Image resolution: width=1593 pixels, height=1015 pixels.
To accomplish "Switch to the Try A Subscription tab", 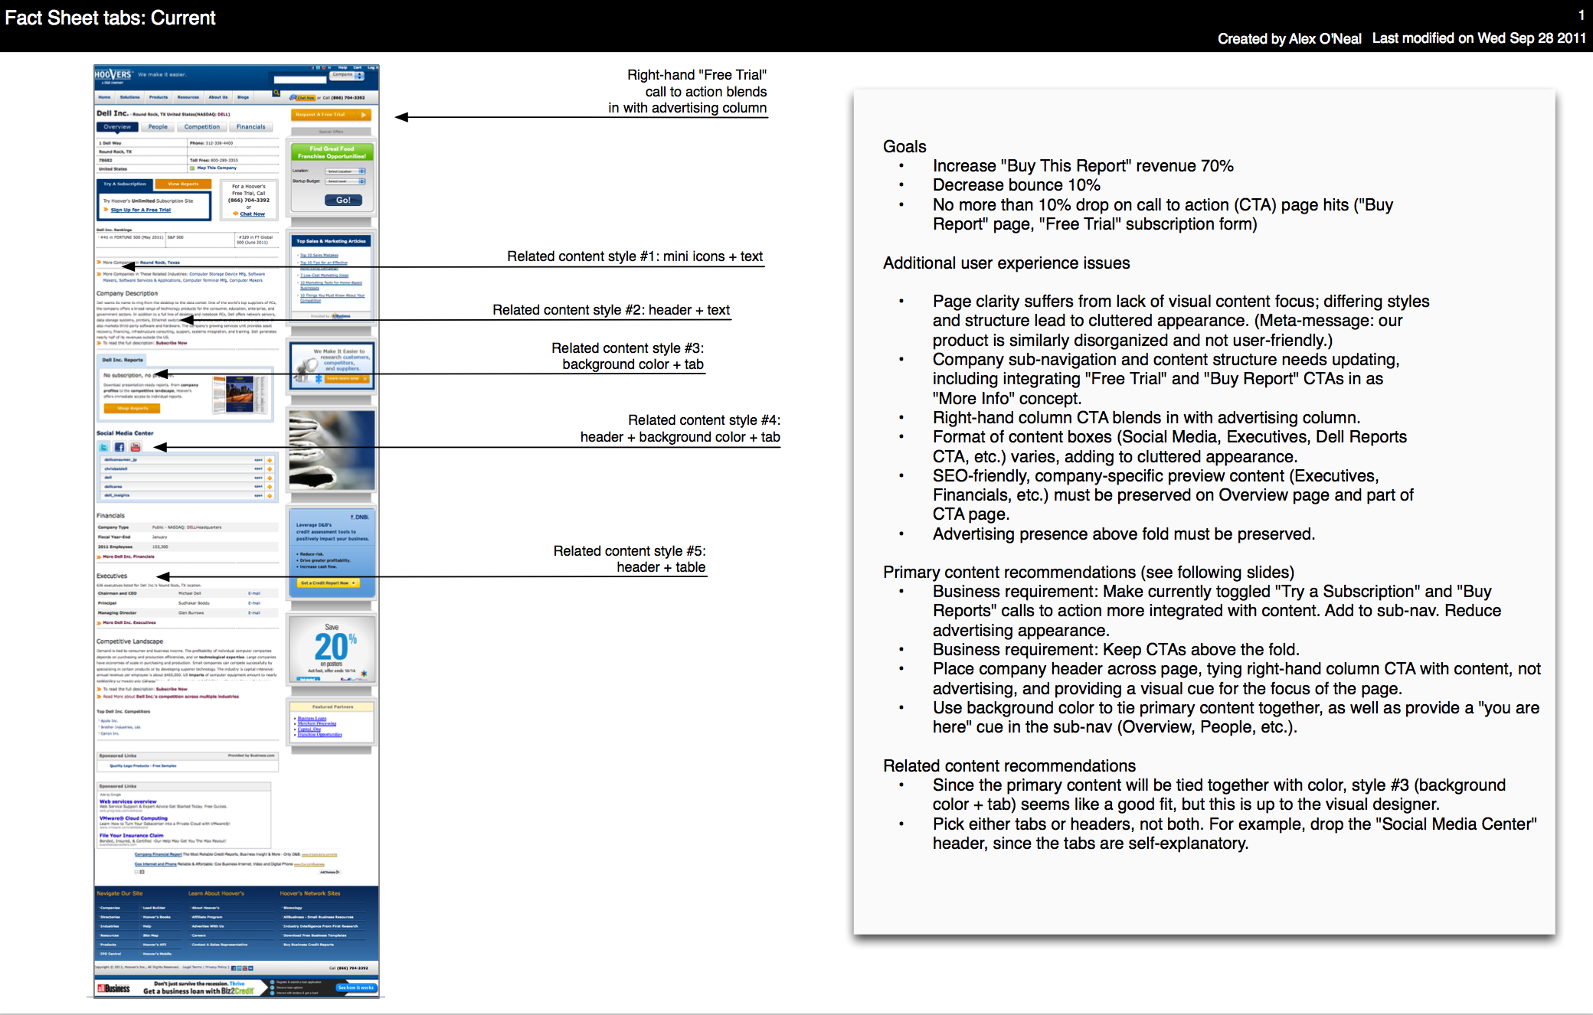I will pyautogui.click(x=125, y=184).
